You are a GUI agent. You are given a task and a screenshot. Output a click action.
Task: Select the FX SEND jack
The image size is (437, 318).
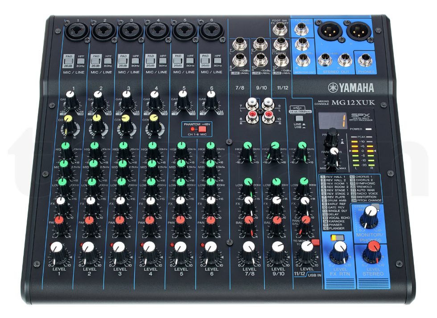tap(302, 29)
